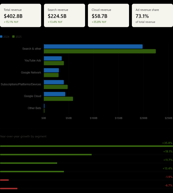
Task: Click the blue 2024 legend swatch
Action: pos(1,37)
